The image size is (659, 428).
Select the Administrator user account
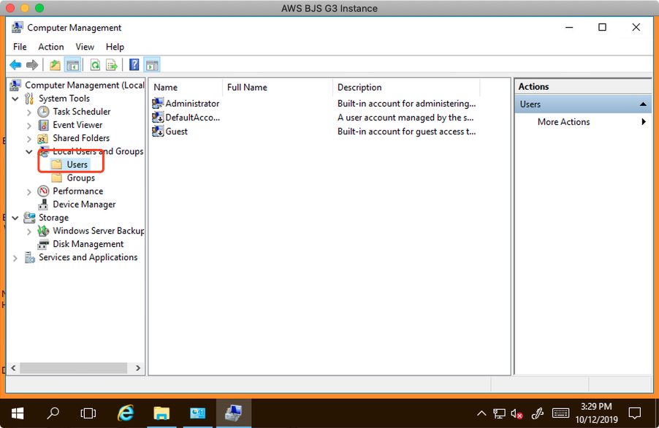[191, 104]
